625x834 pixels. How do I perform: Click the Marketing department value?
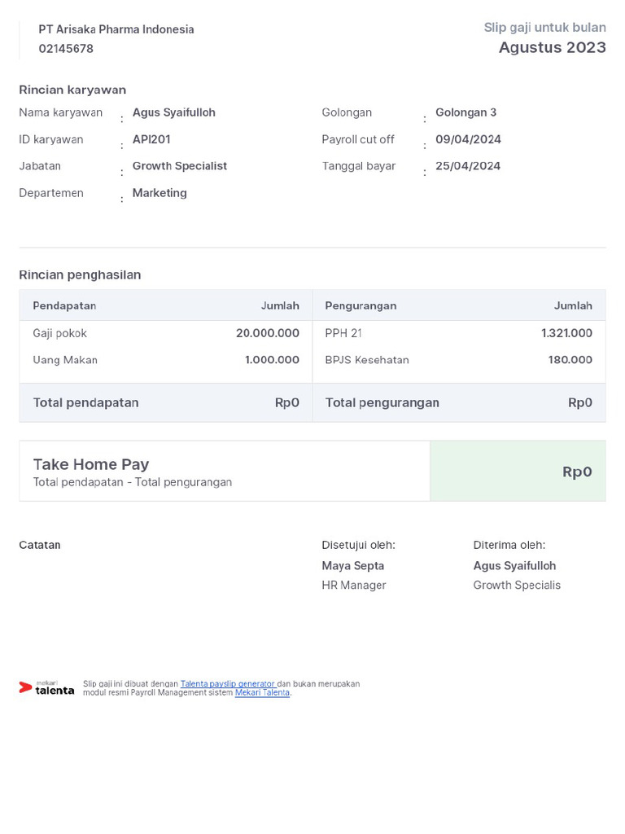(x=160, y=193)
